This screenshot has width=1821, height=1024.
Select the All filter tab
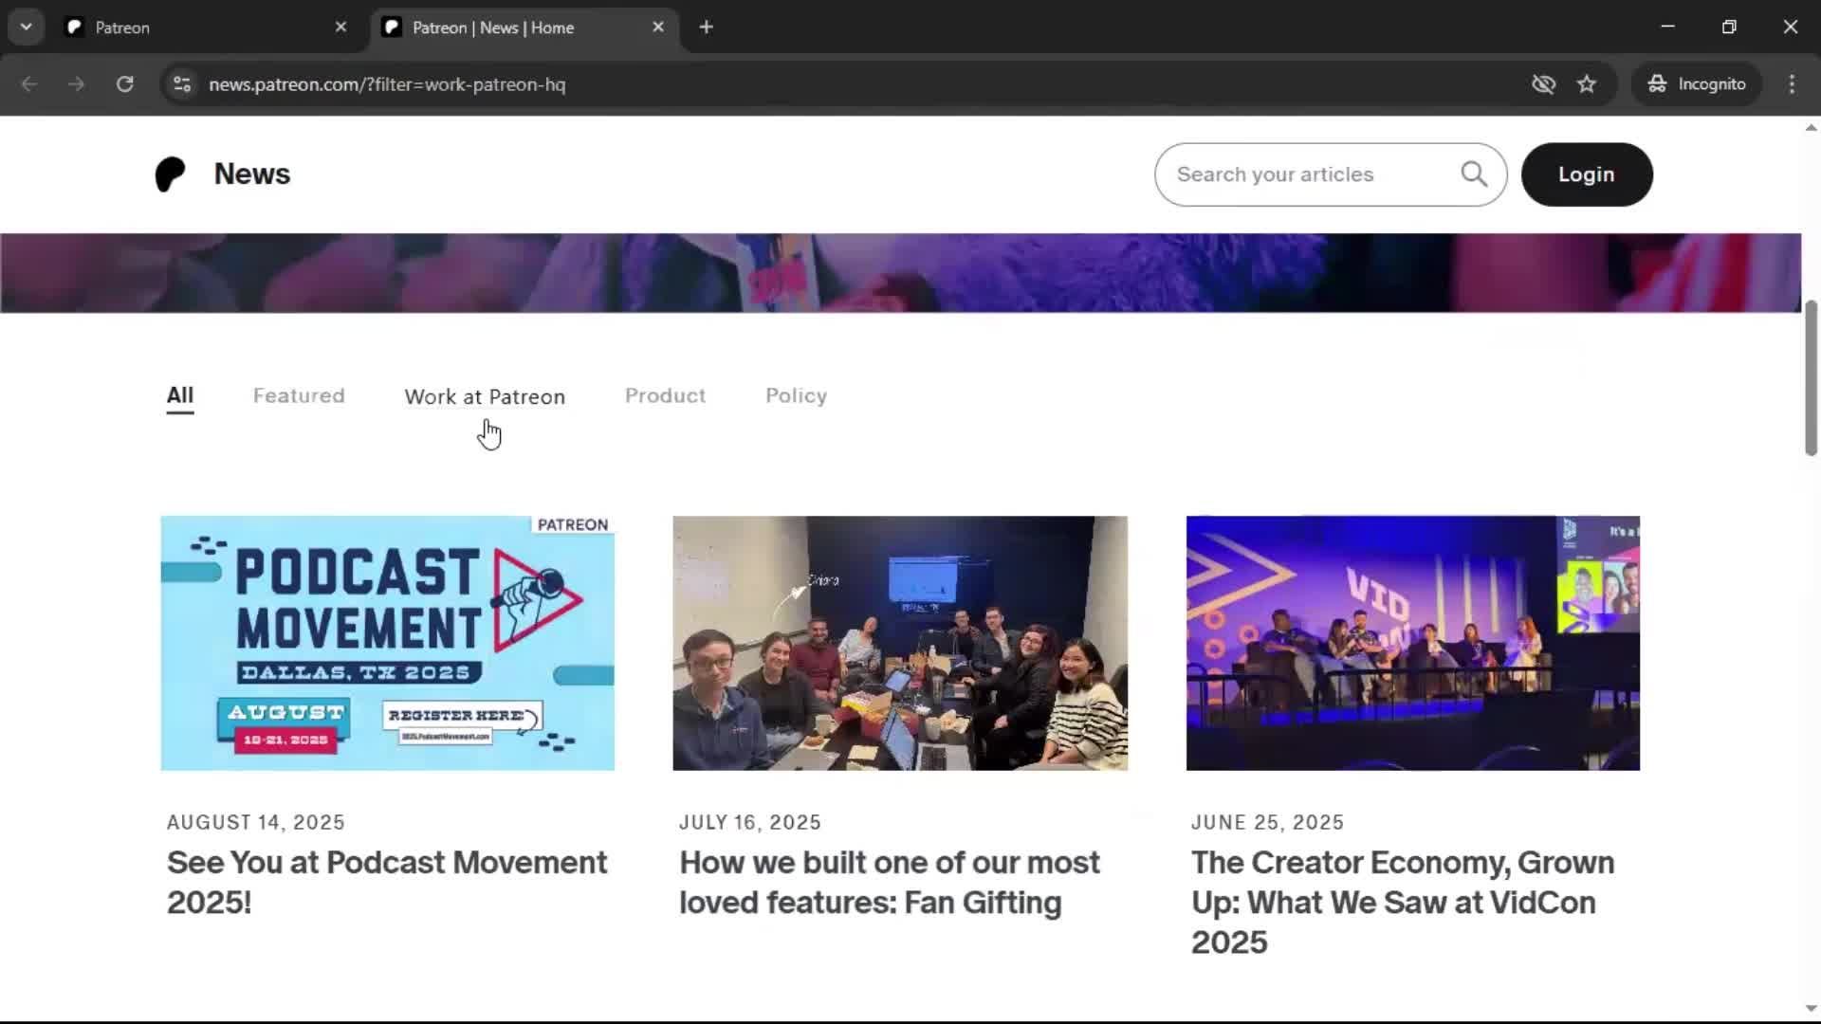point(180,395)
